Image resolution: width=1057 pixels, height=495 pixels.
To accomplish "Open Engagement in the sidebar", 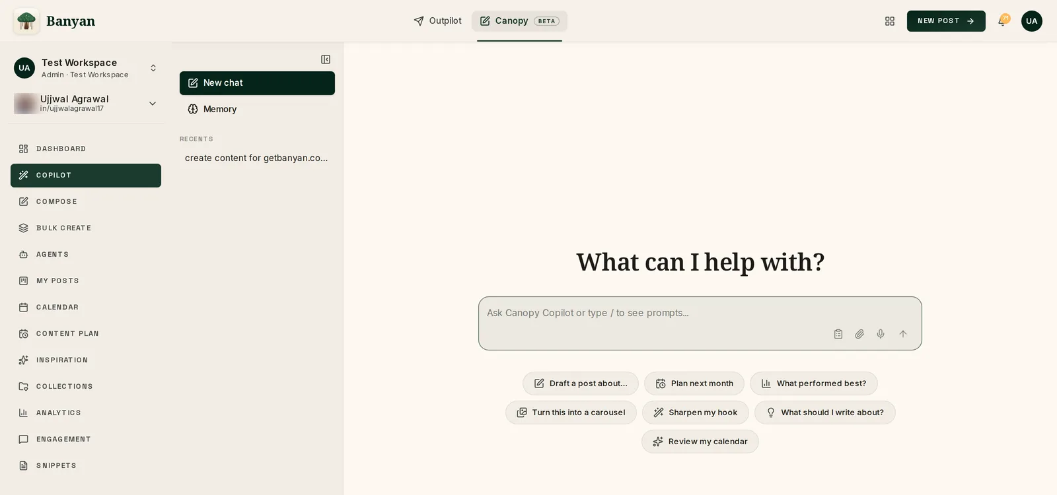I will [x=86, y=440].
